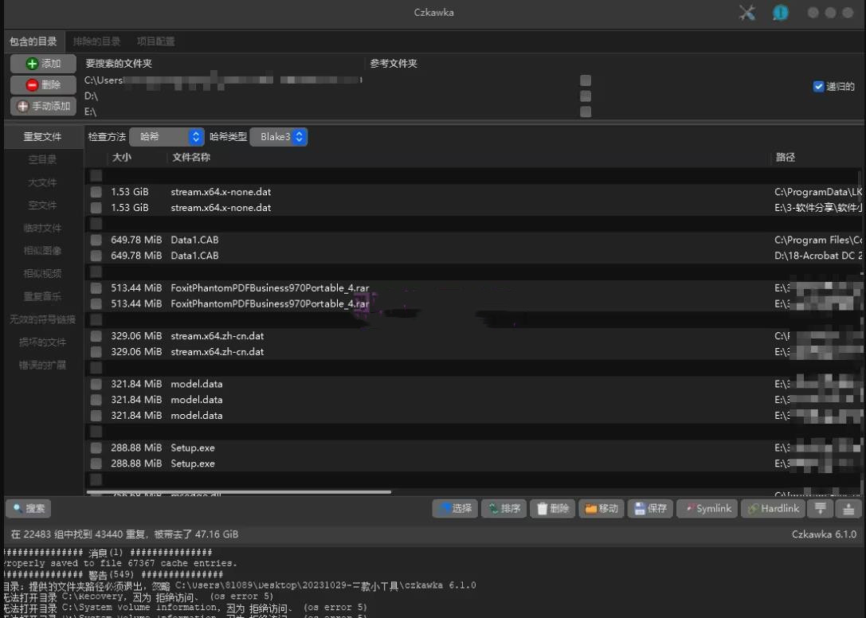Click the green 添加 (add) button

[x=43, y=64]
